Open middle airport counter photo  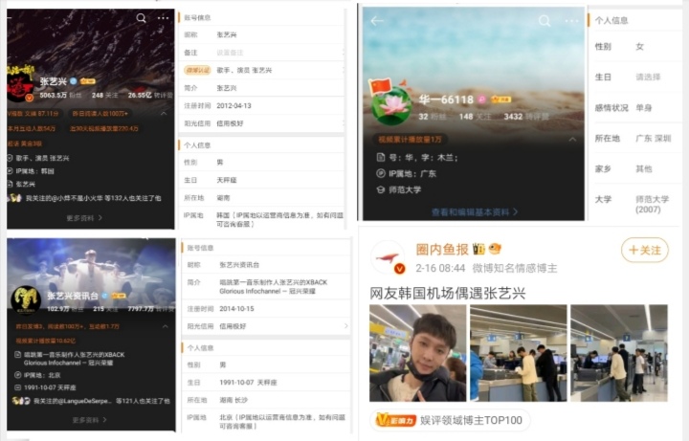pos(519,353)
